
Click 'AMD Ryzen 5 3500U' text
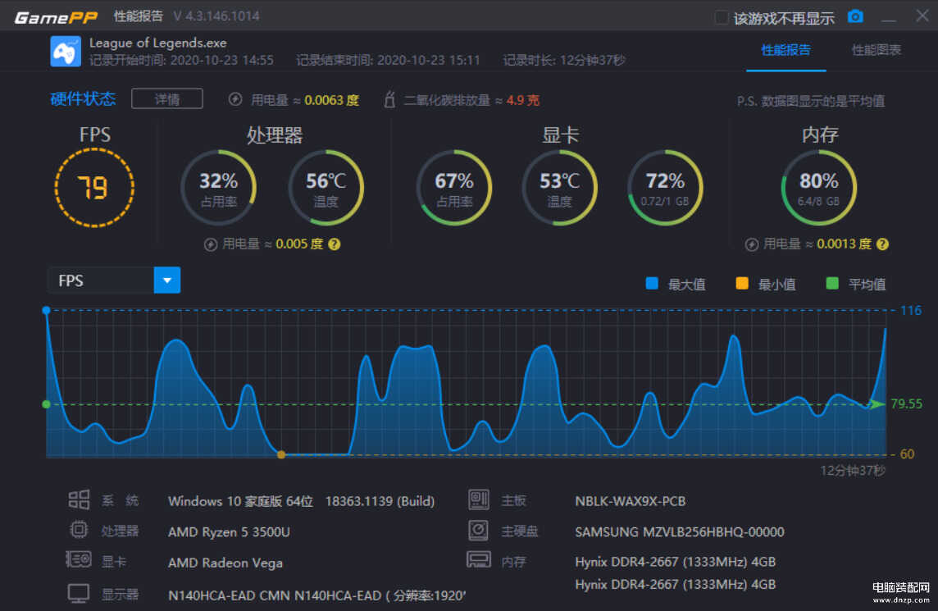[x=229, y=532]
